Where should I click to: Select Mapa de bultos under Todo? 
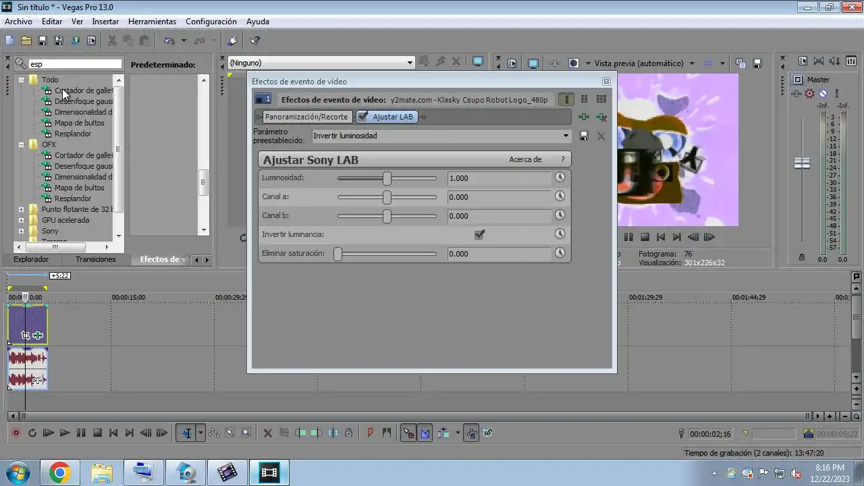pos(80,123)
